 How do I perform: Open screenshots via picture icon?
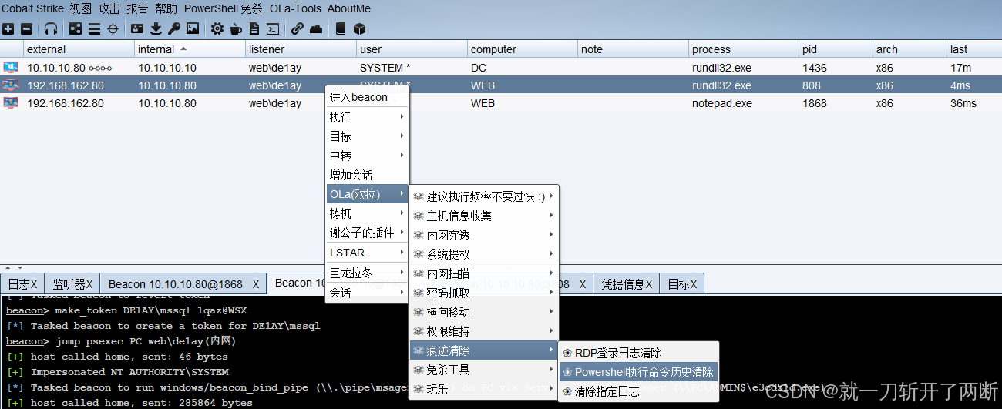[193, 28]
